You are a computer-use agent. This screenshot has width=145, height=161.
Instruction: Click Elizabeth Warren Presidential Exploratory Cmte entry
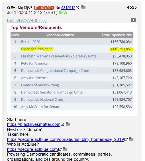(59, 56)
